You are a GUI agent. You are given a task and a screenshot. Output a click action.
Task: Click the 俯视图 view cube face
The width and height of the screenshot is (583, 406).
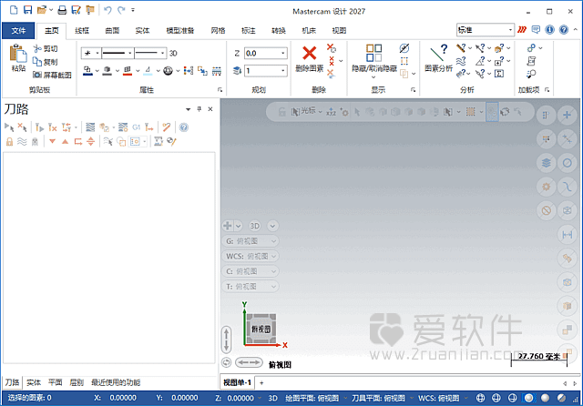click(x=261, y=329)
